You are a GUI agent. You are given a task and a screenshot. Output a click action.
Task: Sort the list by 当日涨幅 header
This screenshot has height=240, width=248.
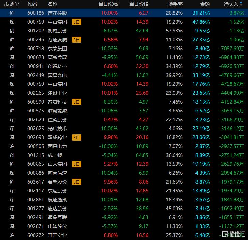tap(108, 4)
